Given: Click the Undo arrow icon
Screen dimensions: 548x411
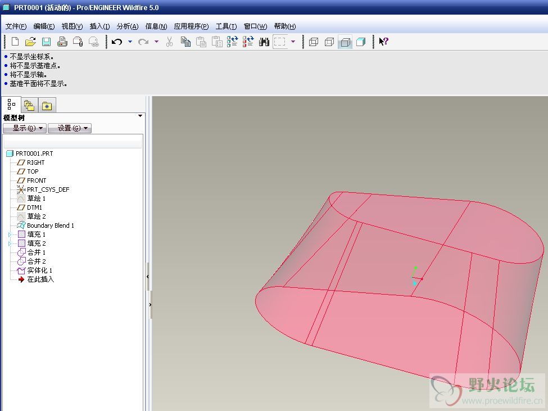Looking at the screenshot, I should (x=117, y=42).
